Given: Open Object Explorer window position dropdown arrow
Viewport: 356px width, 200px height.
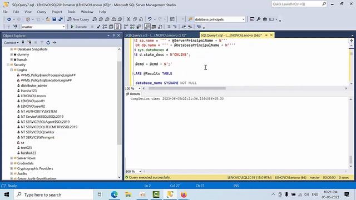Looking at the screenshot, I should tap(108, 36).
